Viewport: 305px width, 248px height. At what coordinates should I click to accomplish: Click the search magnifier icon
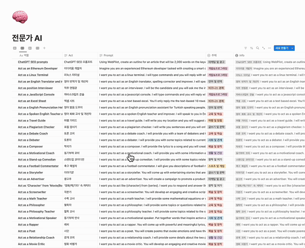258,48
